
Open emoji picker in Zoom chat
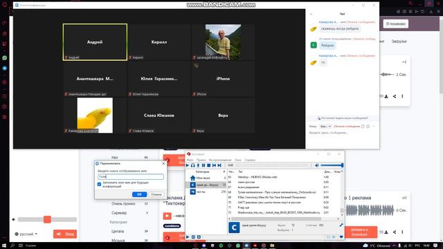(368, 126)
